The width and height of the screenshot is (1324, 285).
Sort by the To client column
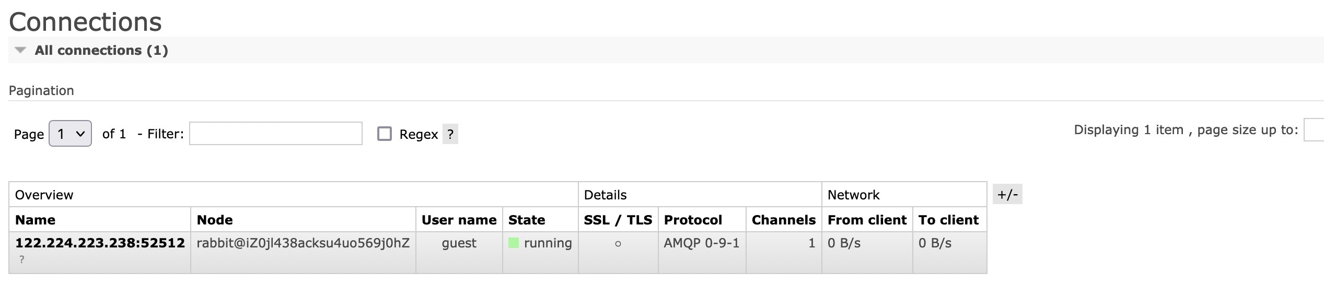click(948, 220)
